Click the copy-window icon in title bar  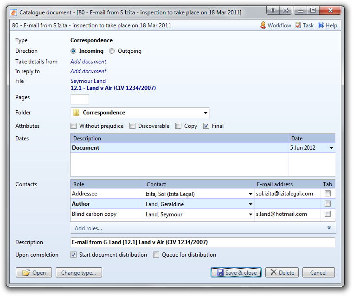click(285, 10)
